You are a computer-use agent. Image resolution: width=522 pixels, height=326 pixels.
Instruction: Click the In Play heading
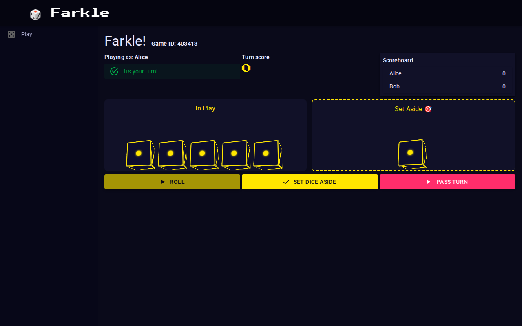205,108
